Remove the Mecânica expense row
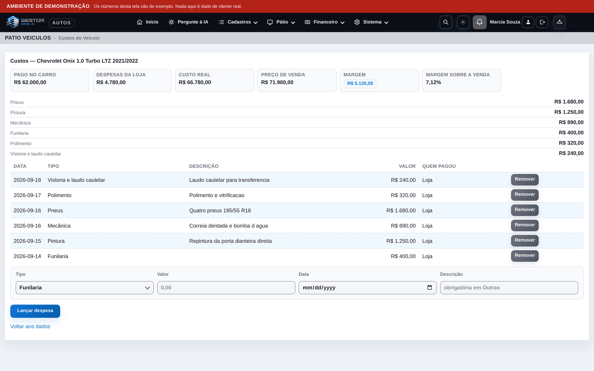This screenshot has width=594, height=371. [x=525, y=225]
